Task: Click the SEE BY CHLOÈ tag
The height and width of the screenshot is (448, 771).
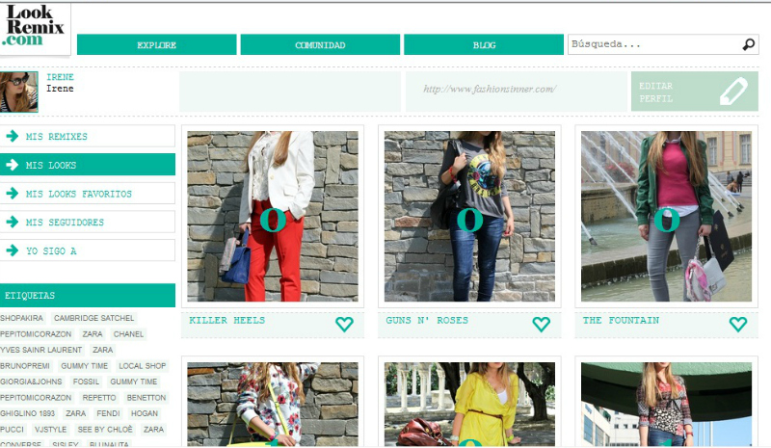Action: (x=105, y=430)
